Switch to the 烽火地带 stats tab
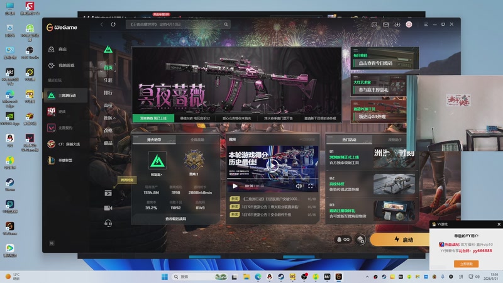Image resolution: width=503 pixels, height=283 pixels. (154, 140)
